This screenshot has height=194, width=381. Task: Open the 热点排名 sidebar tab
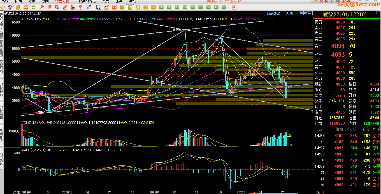tap(2, 136)
